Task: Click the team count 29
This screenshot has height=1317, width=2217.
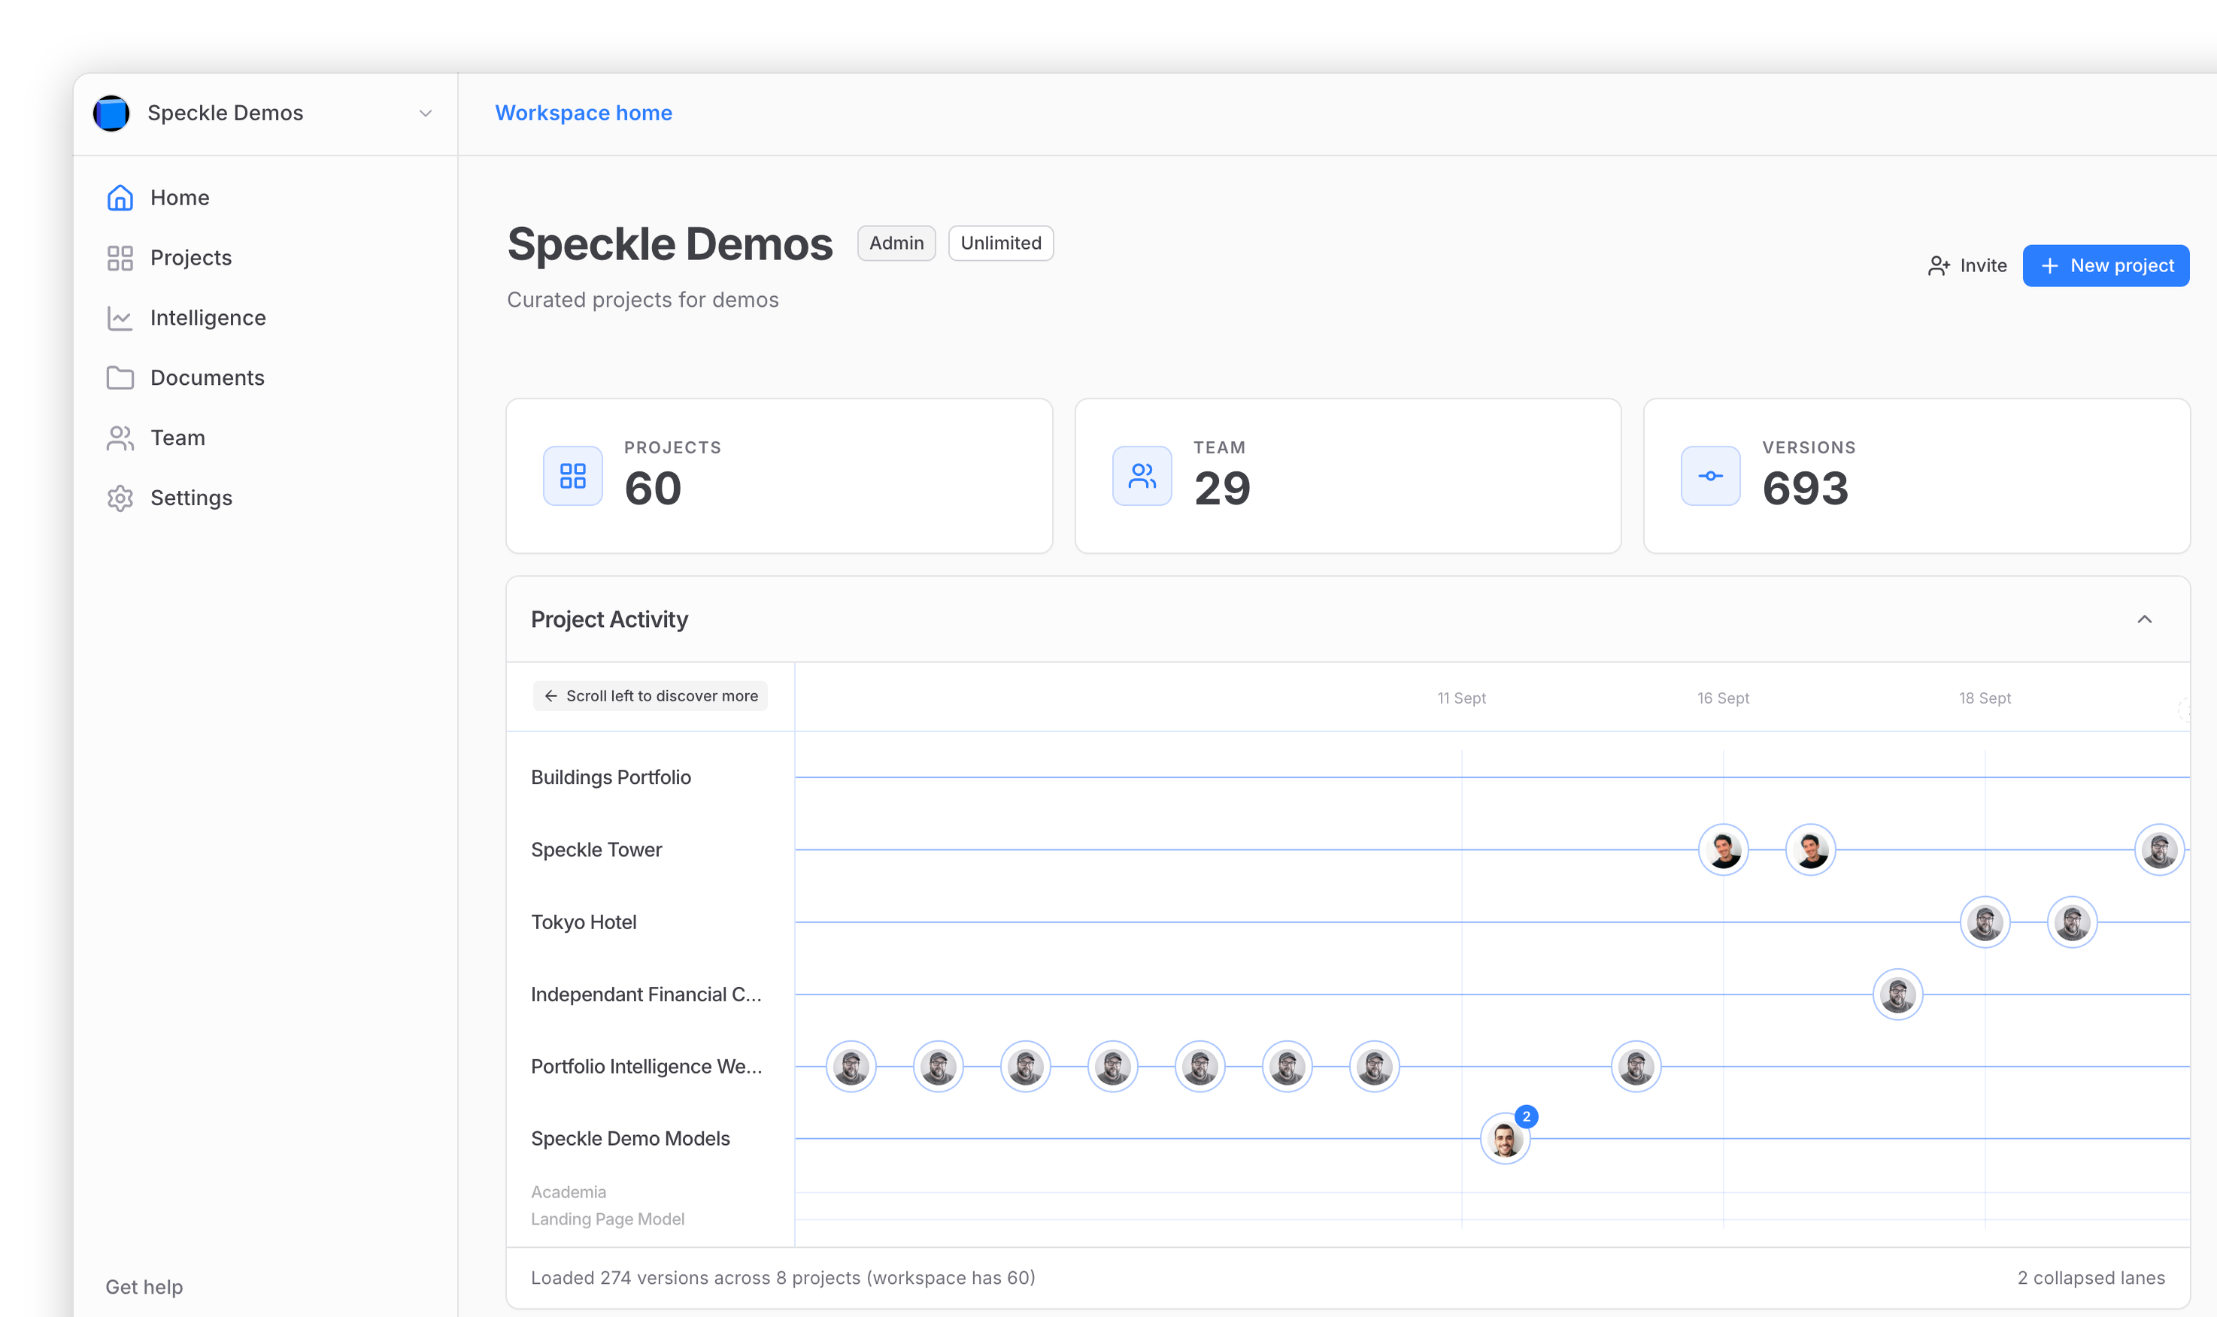Action: click(x=1222, y=489)
